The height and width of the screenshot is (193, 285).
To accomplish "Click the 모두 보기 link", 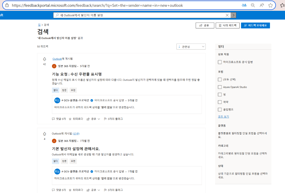I will (x=223, y=117).
